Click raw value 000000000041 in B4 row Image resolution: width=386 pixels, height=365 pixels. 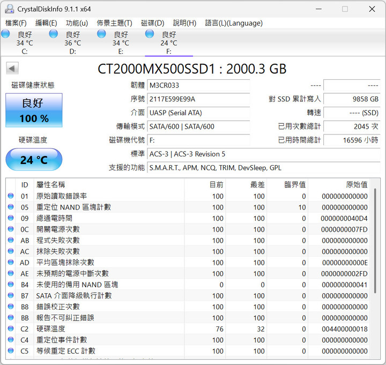pyautogui.click(x=345, y=285)
